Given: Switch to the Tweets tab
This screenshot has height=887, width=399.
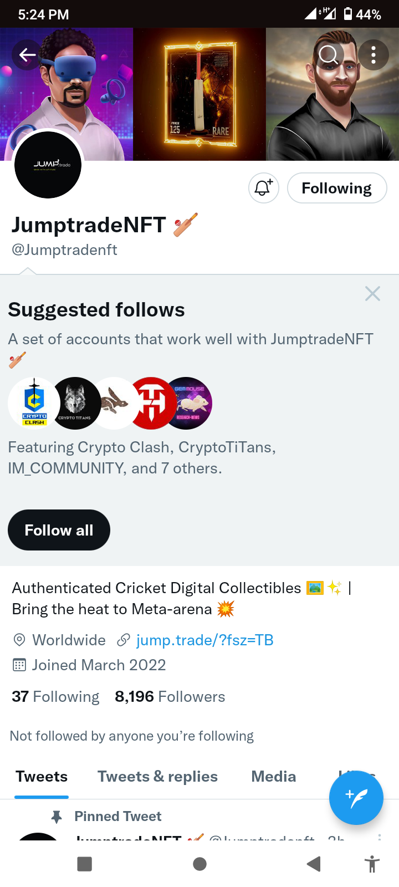Looking at the screenshot, I should point(42,777).
